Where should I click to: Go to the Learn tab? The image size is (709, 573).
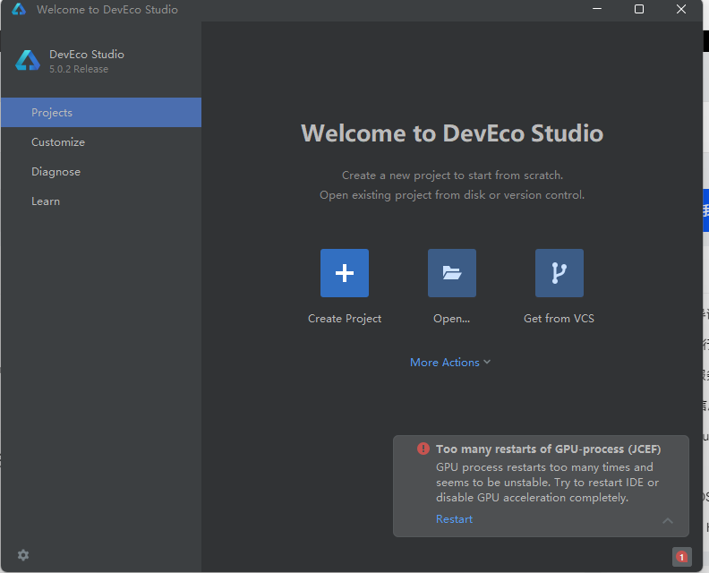[x=101, y=201]
